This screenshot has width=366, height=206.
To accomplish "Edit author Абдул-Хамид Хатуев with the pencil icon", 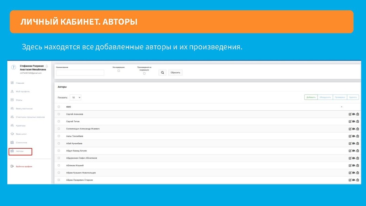I will click(350, 151).
